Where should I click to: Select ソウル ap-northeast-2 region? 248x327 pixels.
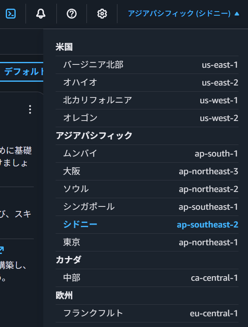pos(147,189)
